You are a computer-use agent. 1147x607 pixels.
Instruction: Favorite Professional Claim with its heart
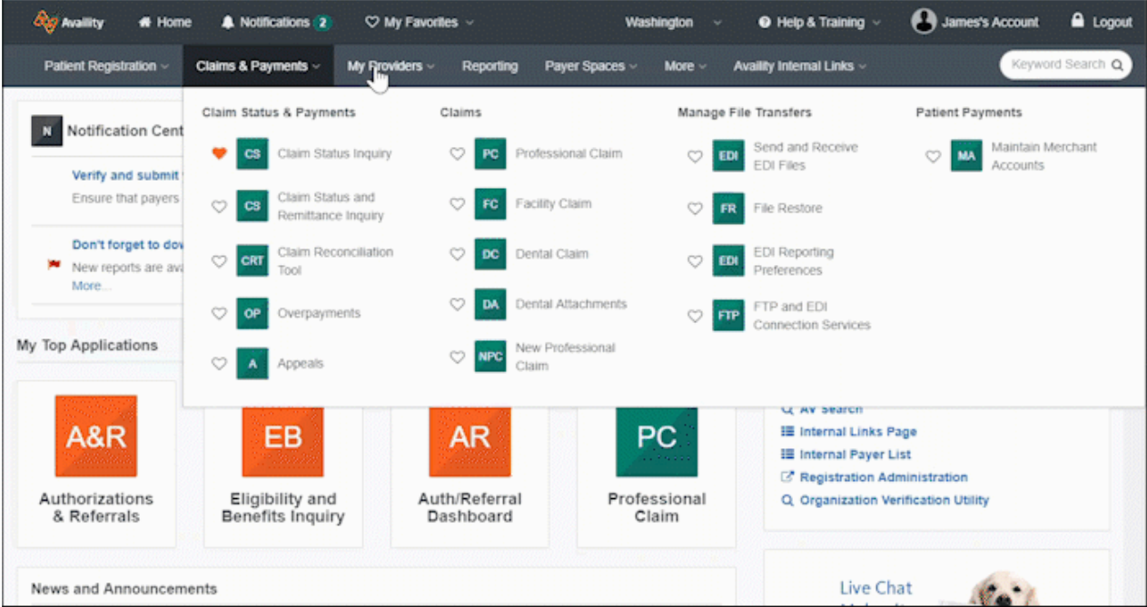458,154
